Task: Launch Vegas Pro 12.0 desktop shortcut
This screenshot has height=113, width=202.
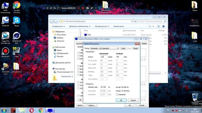Action: tap(5, 38)
